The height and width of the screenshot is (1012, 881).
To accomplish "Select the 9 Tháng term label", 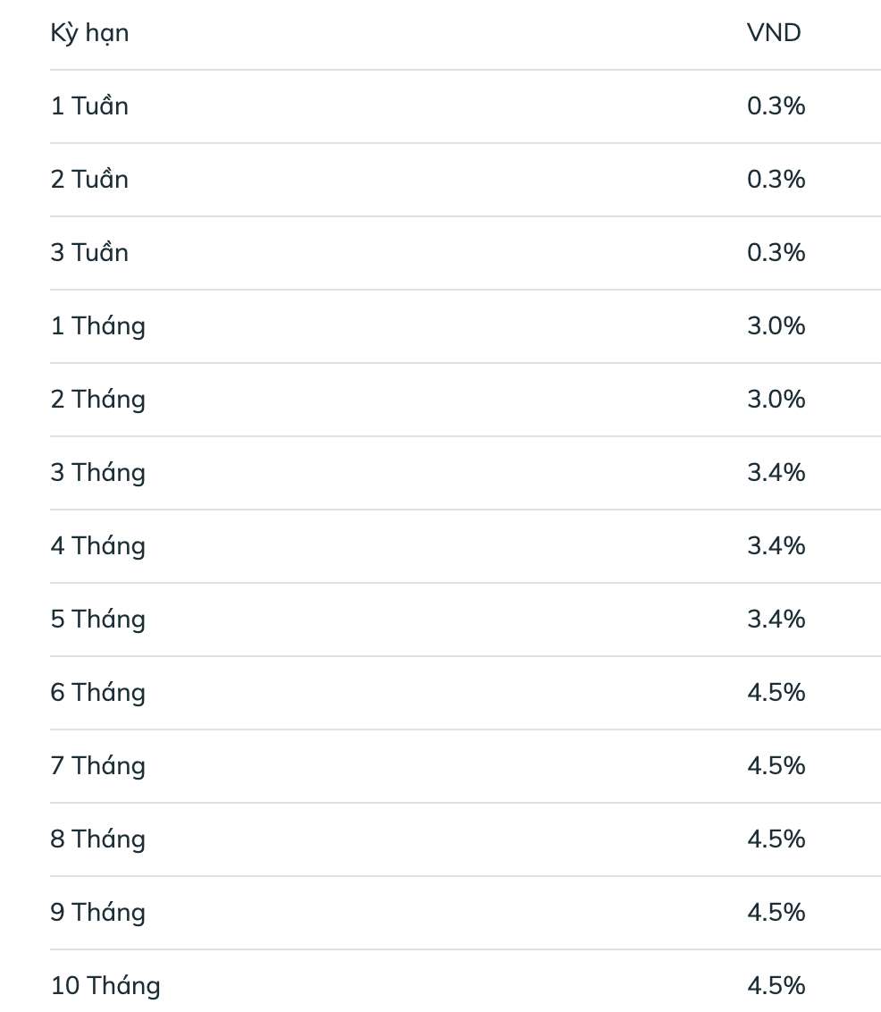I will pyautogui.click(x=97, y=913).
